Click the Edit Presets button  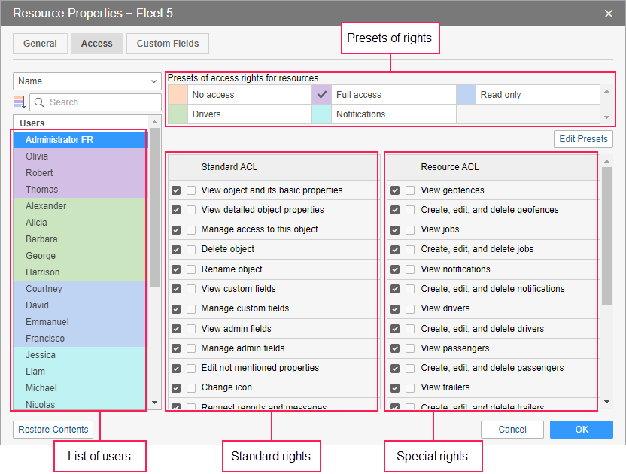583,139
